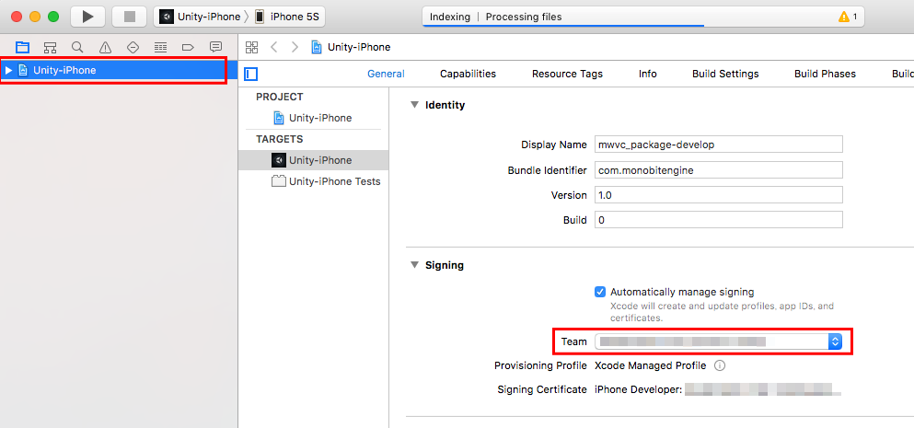Click Unity-iPhone in the jump bar
914x428 pixels.
351,47
